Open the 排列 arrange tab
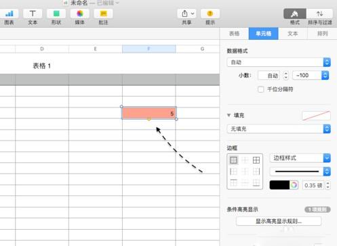The image size is (337, 246). [x=322, y=34]
